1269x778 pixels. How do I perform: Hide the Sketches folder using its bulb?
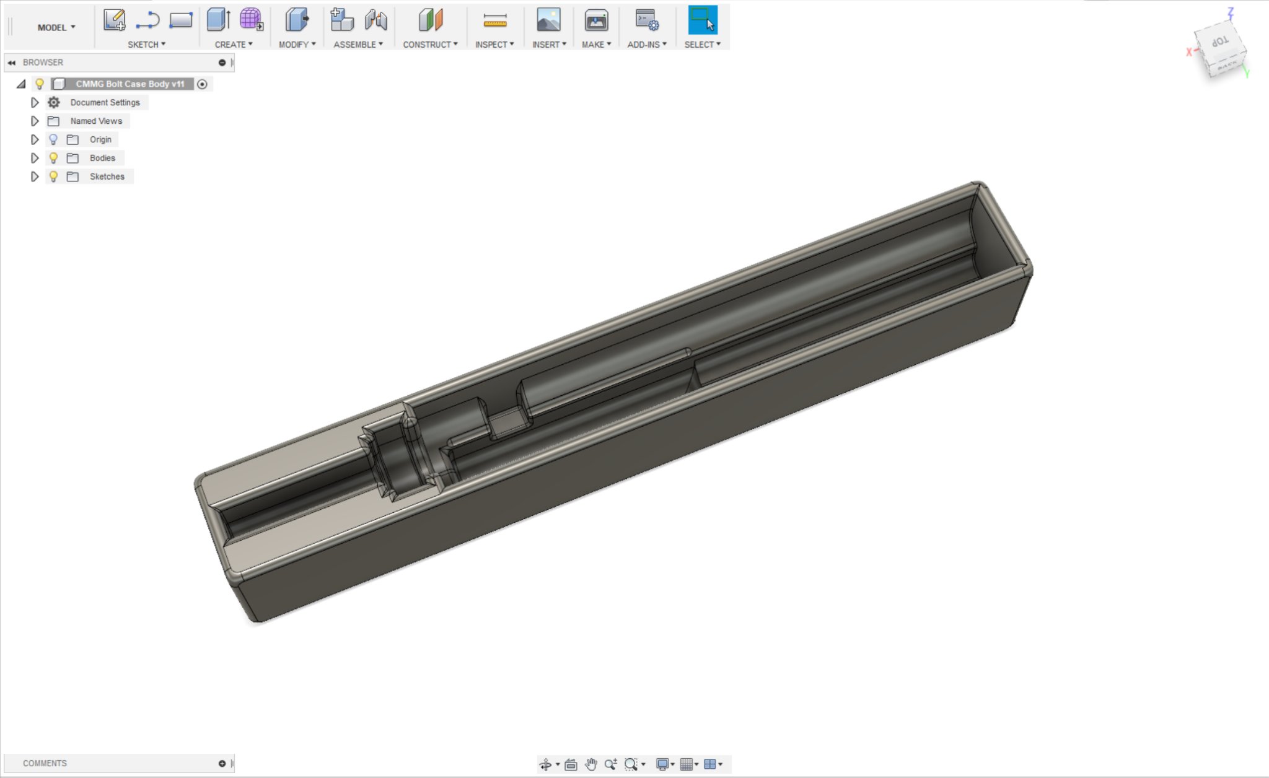tap(54, 177)
